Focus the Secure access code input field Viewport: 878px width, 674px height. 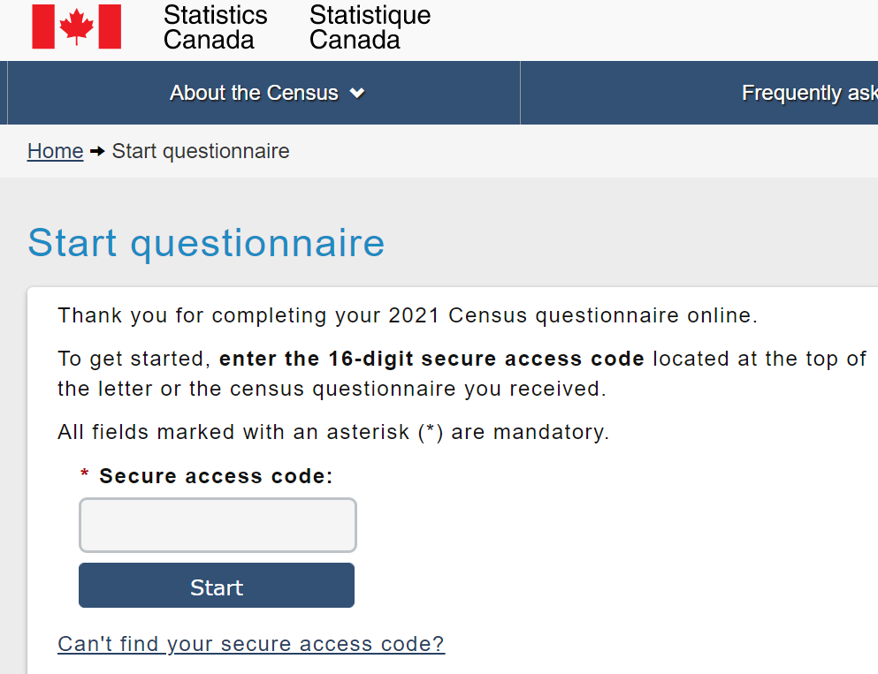[218, 525]
